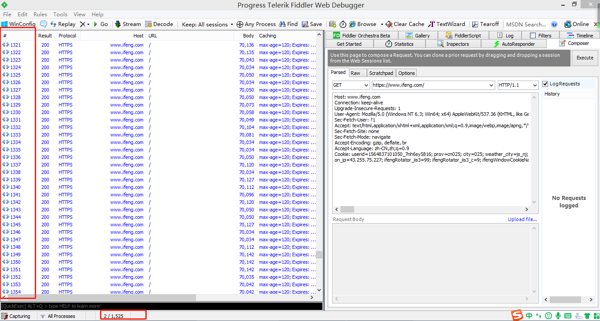Open the File menu

click(x=7, y=14)
